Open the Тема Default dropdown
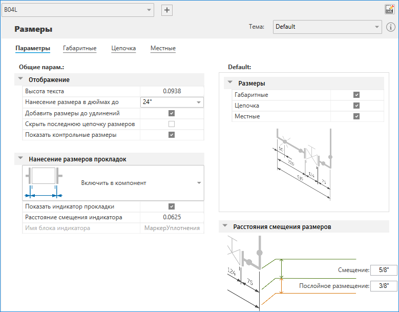Viewport: 399px width, 312px height. tap(327, 27)
